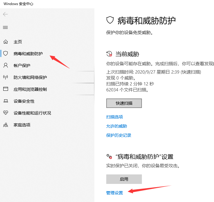Viewport: 214px width, 202px height.
Task: Click the home icon for 主页
Action: point(5,42)
